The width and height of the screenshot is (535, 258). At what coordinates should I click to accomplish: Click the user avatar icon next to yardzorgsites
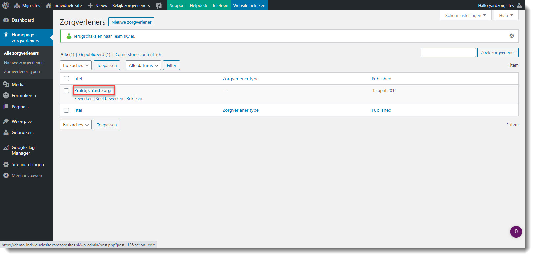519,5
